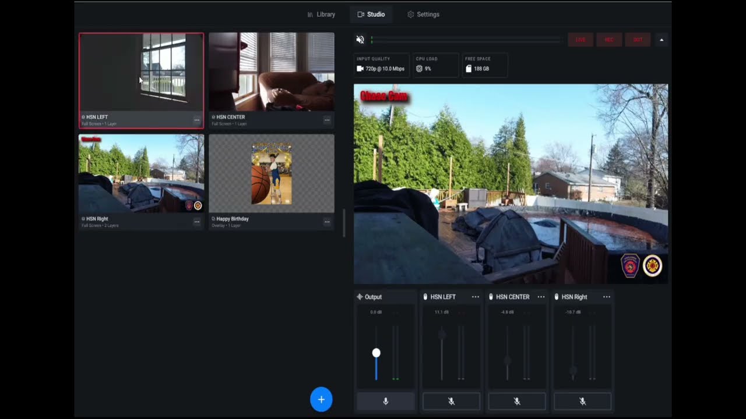The width and height of the screenshot is (746, 419).
Task: Add a new shot with the plus button
Action: 321,400
